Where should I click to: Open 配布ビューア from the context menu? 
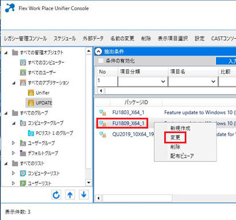(182, 156)
